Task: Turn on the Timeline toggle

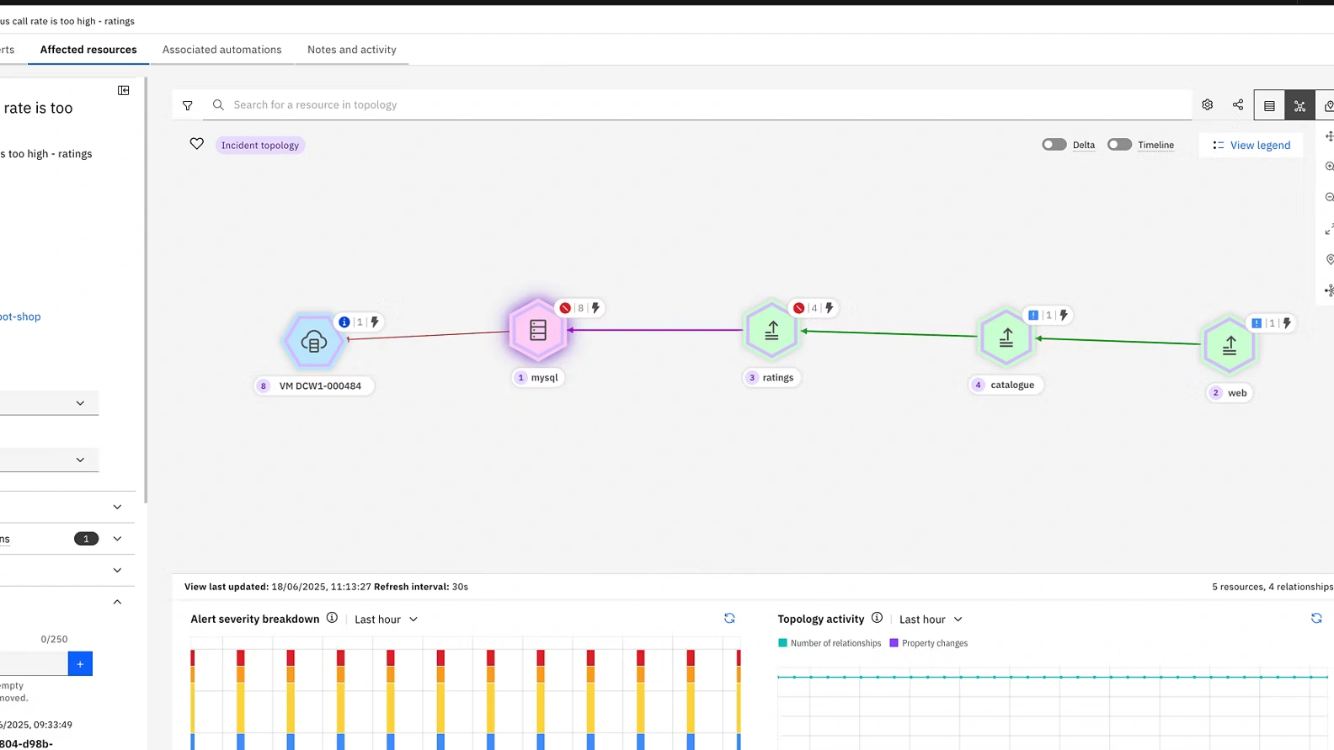Action: point(1118,145)
